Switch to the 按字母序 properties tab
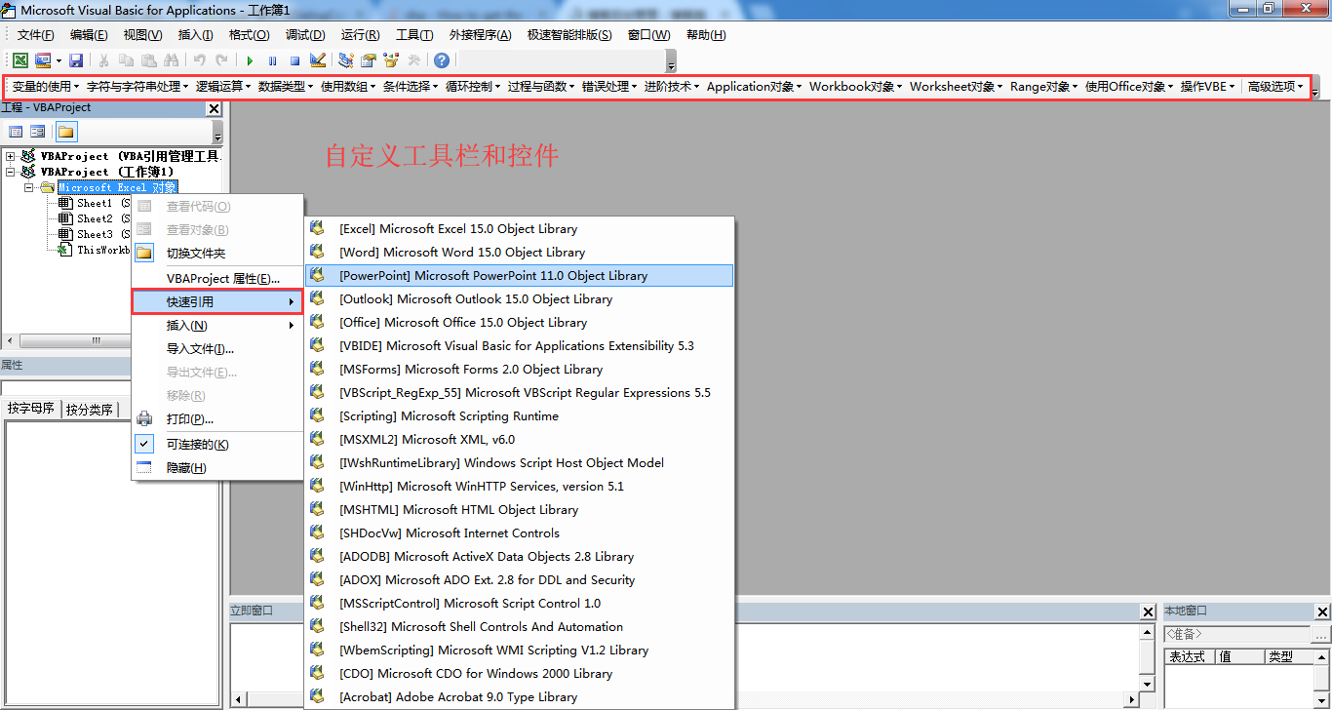The image size is (1332, 710). [31, 409]
